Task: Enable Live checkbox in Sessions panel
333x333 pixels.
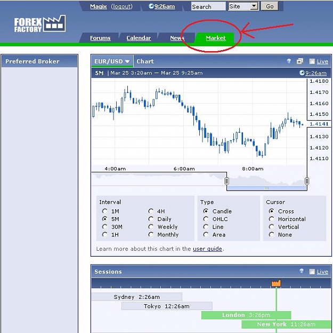Action: tap(312, 272)
